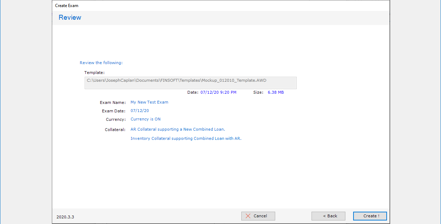Click the Exam Date value 07/12/20
Screen dimensions: 441x224
click(140, 111)
